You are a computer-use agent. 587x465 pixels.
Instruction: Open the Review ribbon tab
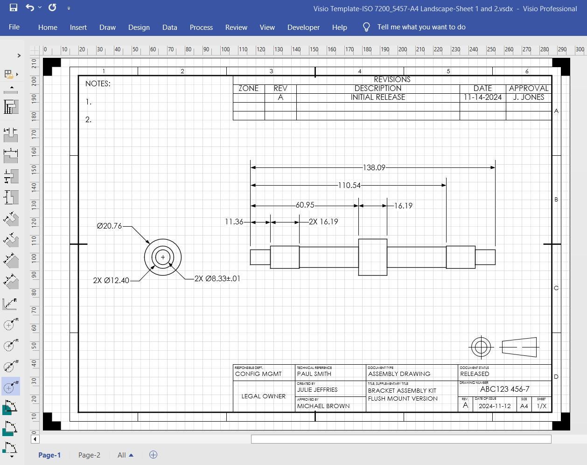click(236, 27)
